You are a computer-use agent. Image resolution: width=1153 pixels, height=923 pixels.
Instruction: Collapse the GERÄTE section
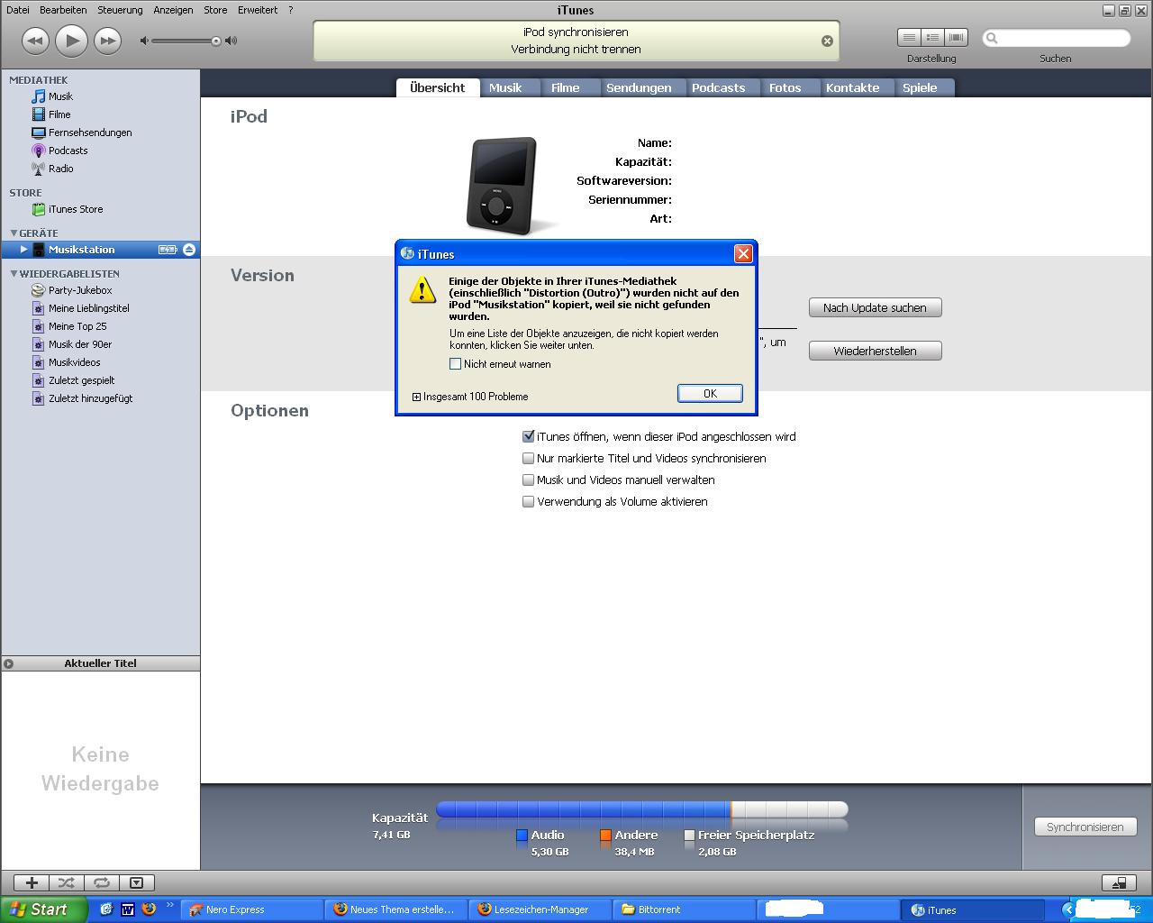tap(14, 233)
